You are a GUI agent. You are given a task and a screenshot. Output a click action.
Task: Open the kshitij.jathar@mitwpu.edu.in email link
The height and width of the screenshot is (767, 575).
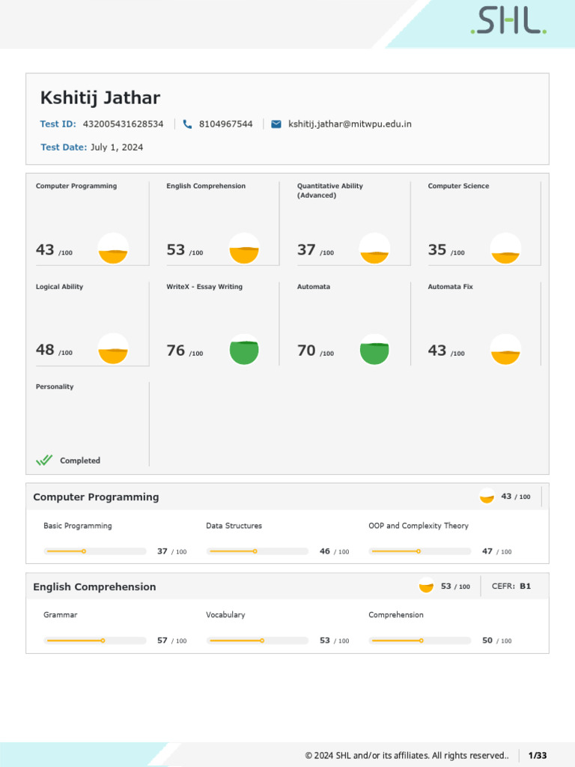(x=350, y=124)
